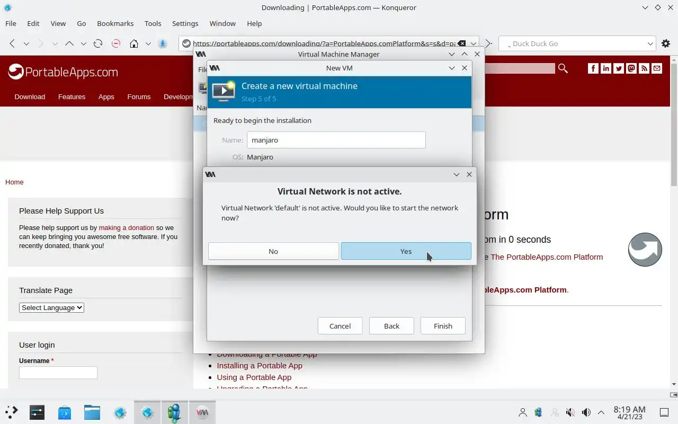
Task: Open the Discover store taskbar icon
Action: coord(65,412)
